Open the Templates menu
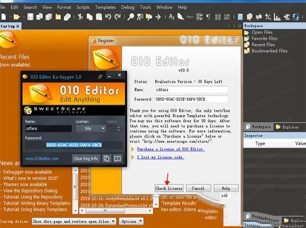 click(x=106, y=7)
